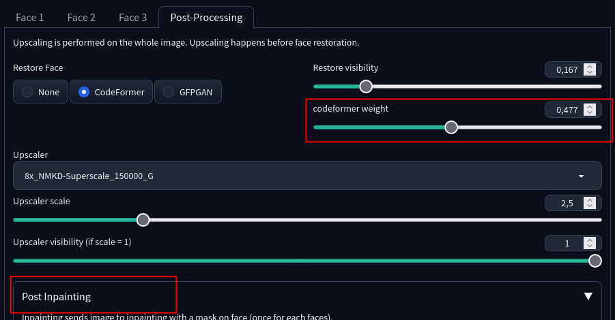The image size is (615, 320).
Task: Decrease Restore visibility with down stepper arrow
Action: pos(590,72)
